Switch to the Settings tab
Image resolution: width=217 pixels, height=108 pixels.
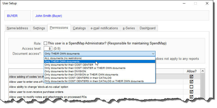coord(39,28)
